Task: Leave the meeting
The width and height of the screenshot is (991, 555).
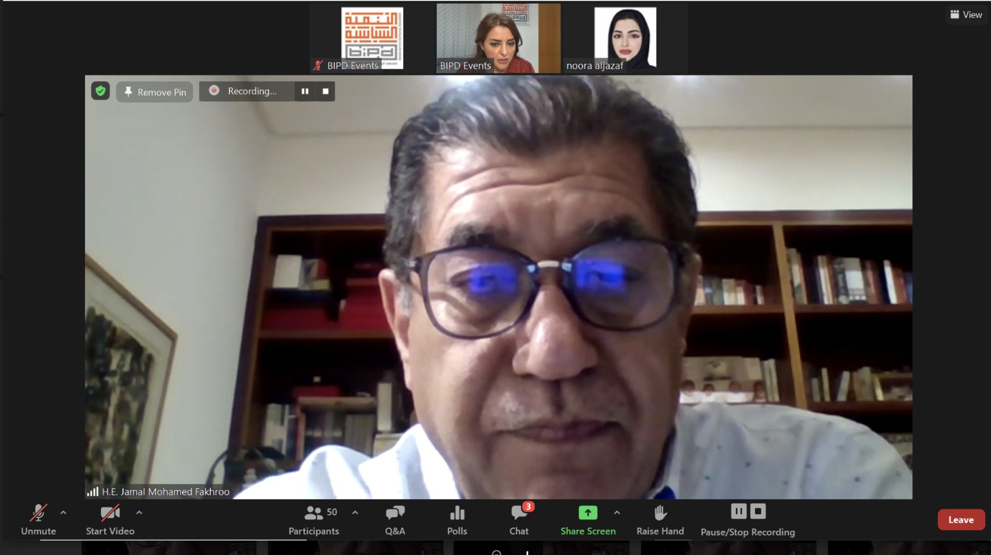Action: pyautogui.click(x=961, y=520)
